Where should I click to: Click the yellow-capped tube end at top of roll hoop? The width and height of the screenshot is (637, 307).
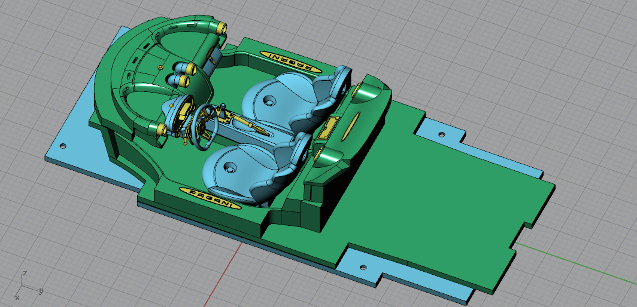pyautogui.click(x=222, y=27)
